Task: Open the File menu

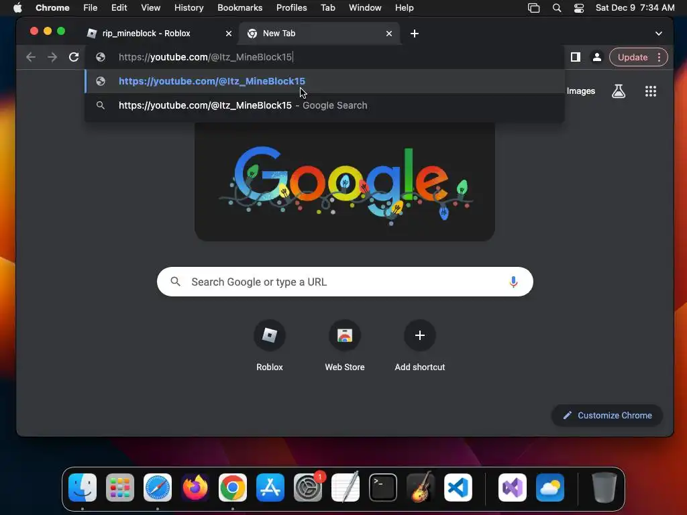Action: pyautogui.click(x=91, y=7)
